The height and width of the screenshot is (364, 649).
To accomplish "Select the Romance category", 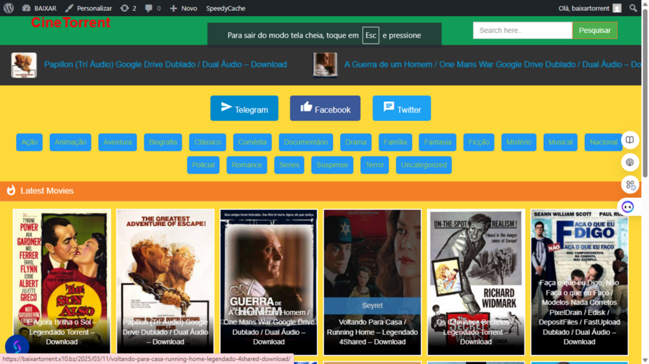I will click(247, 165).
